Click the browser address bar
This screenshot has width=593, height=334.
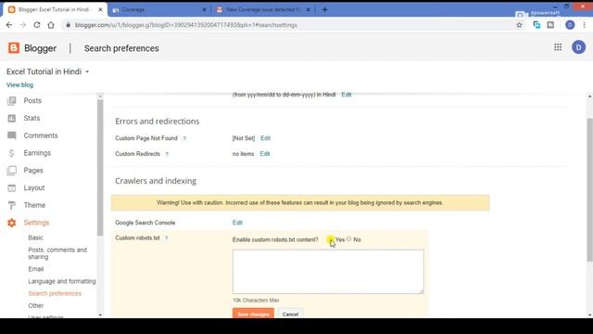pyautogui.click(x=289, y=25)
